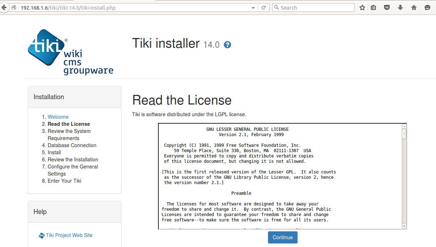Viewport: 436px width, 247px height.
Task: Click the '14.0' version number
Action: click(211, 45)
